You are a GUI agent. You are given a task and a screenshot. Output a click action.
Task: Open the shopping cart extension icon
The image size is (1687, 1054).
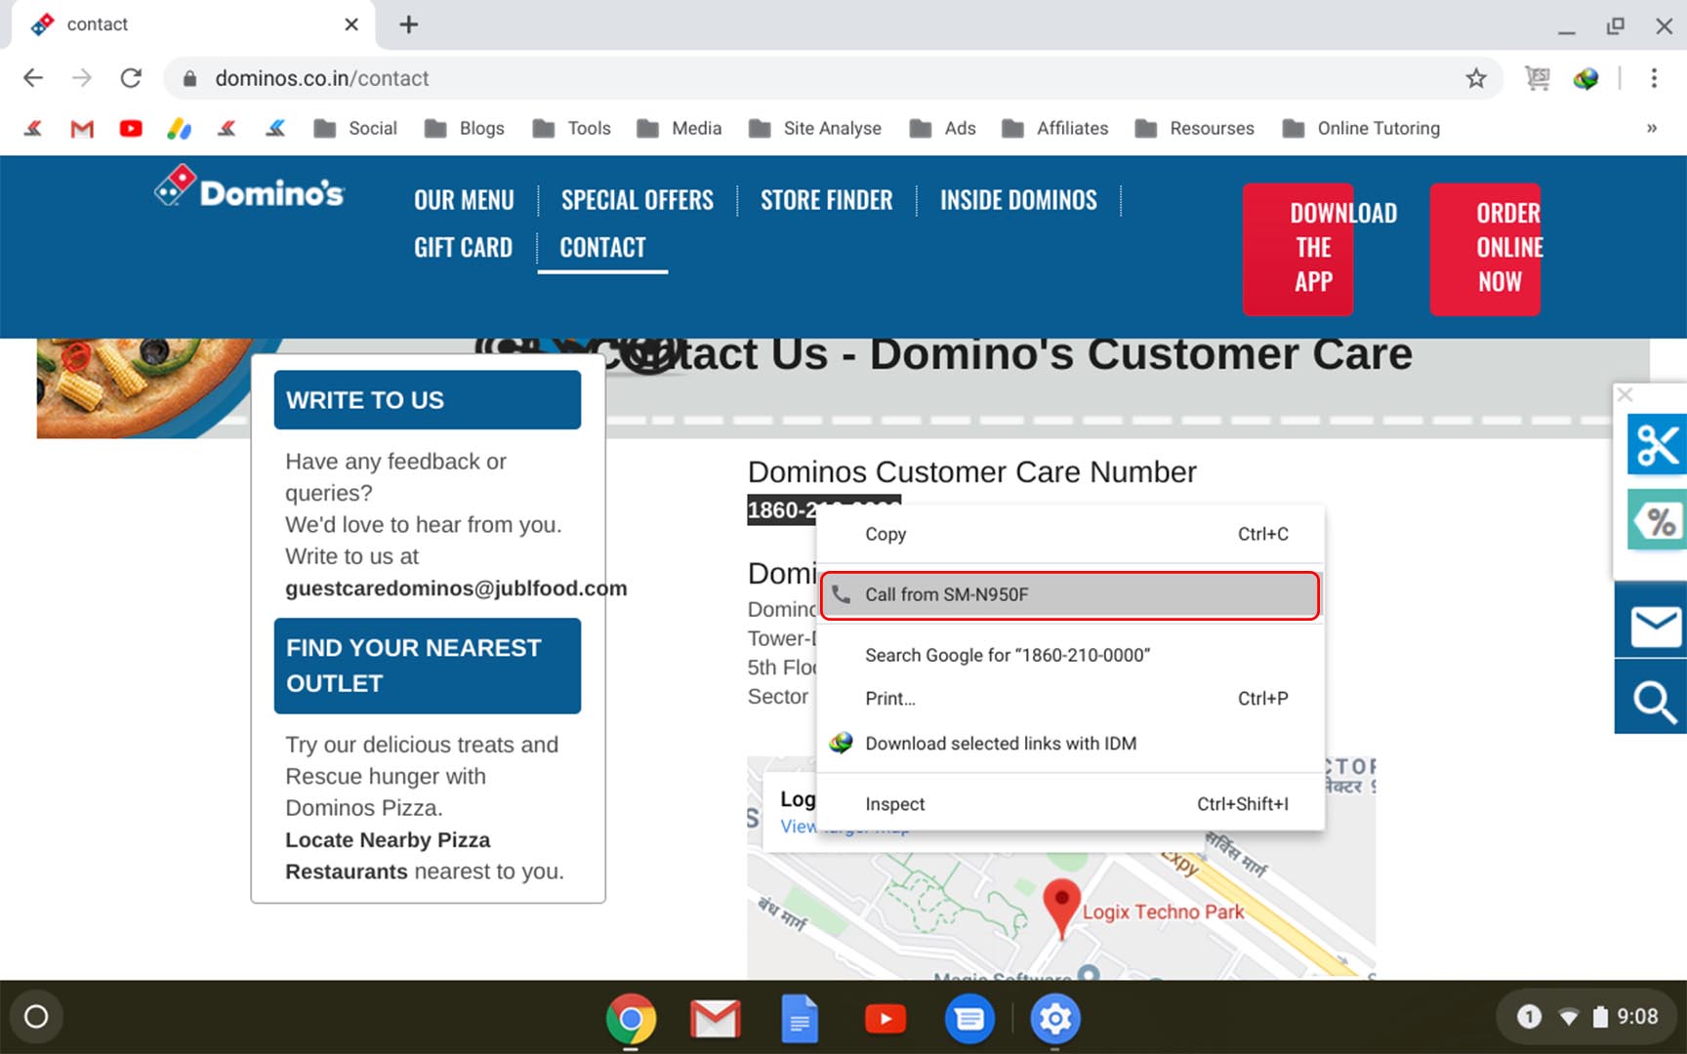pos(1538,78)
